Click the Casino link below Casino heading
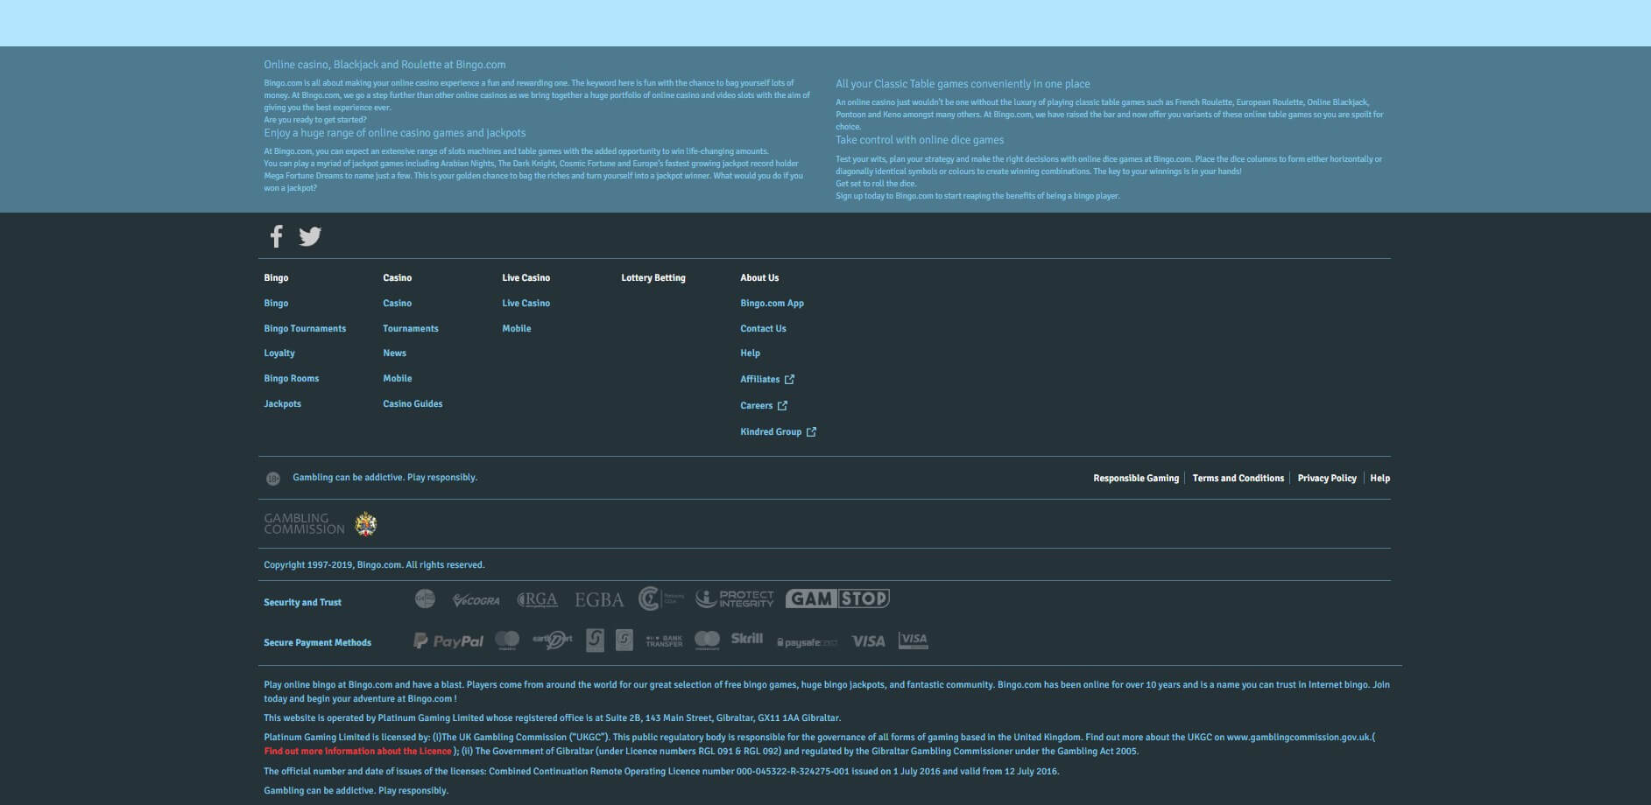1651x805 pixels. tap(397, 304)
